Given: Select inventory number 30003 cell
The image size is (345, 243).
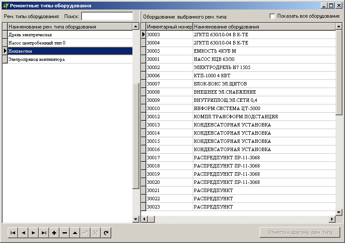Looking at the screenshot, I should [x=169, y=35].
